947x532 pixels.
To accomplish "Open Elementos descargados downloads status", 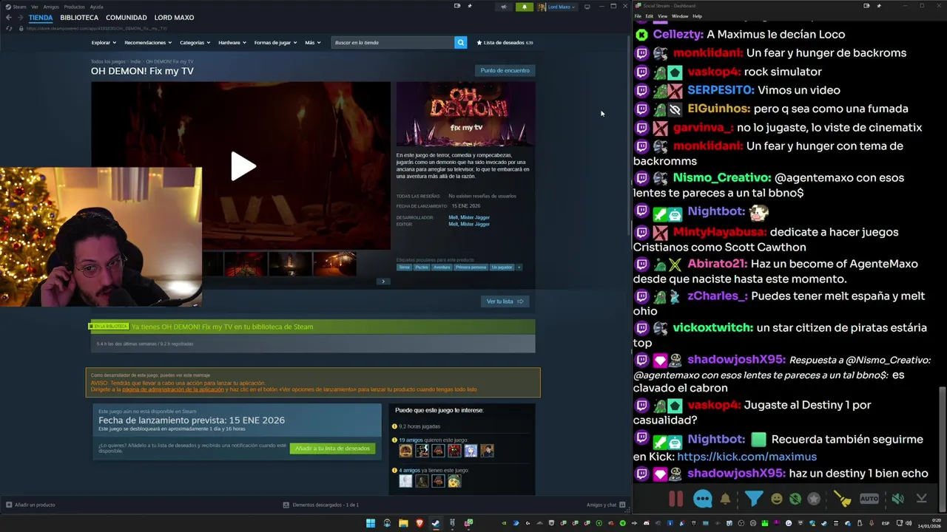I will tap(321, 505).
